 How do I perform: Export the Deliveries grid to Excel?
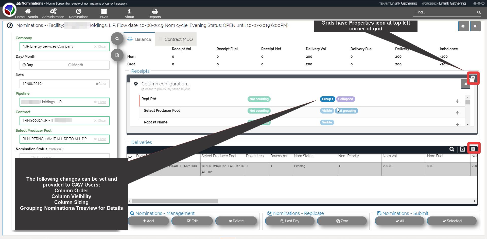coord(462,149)
